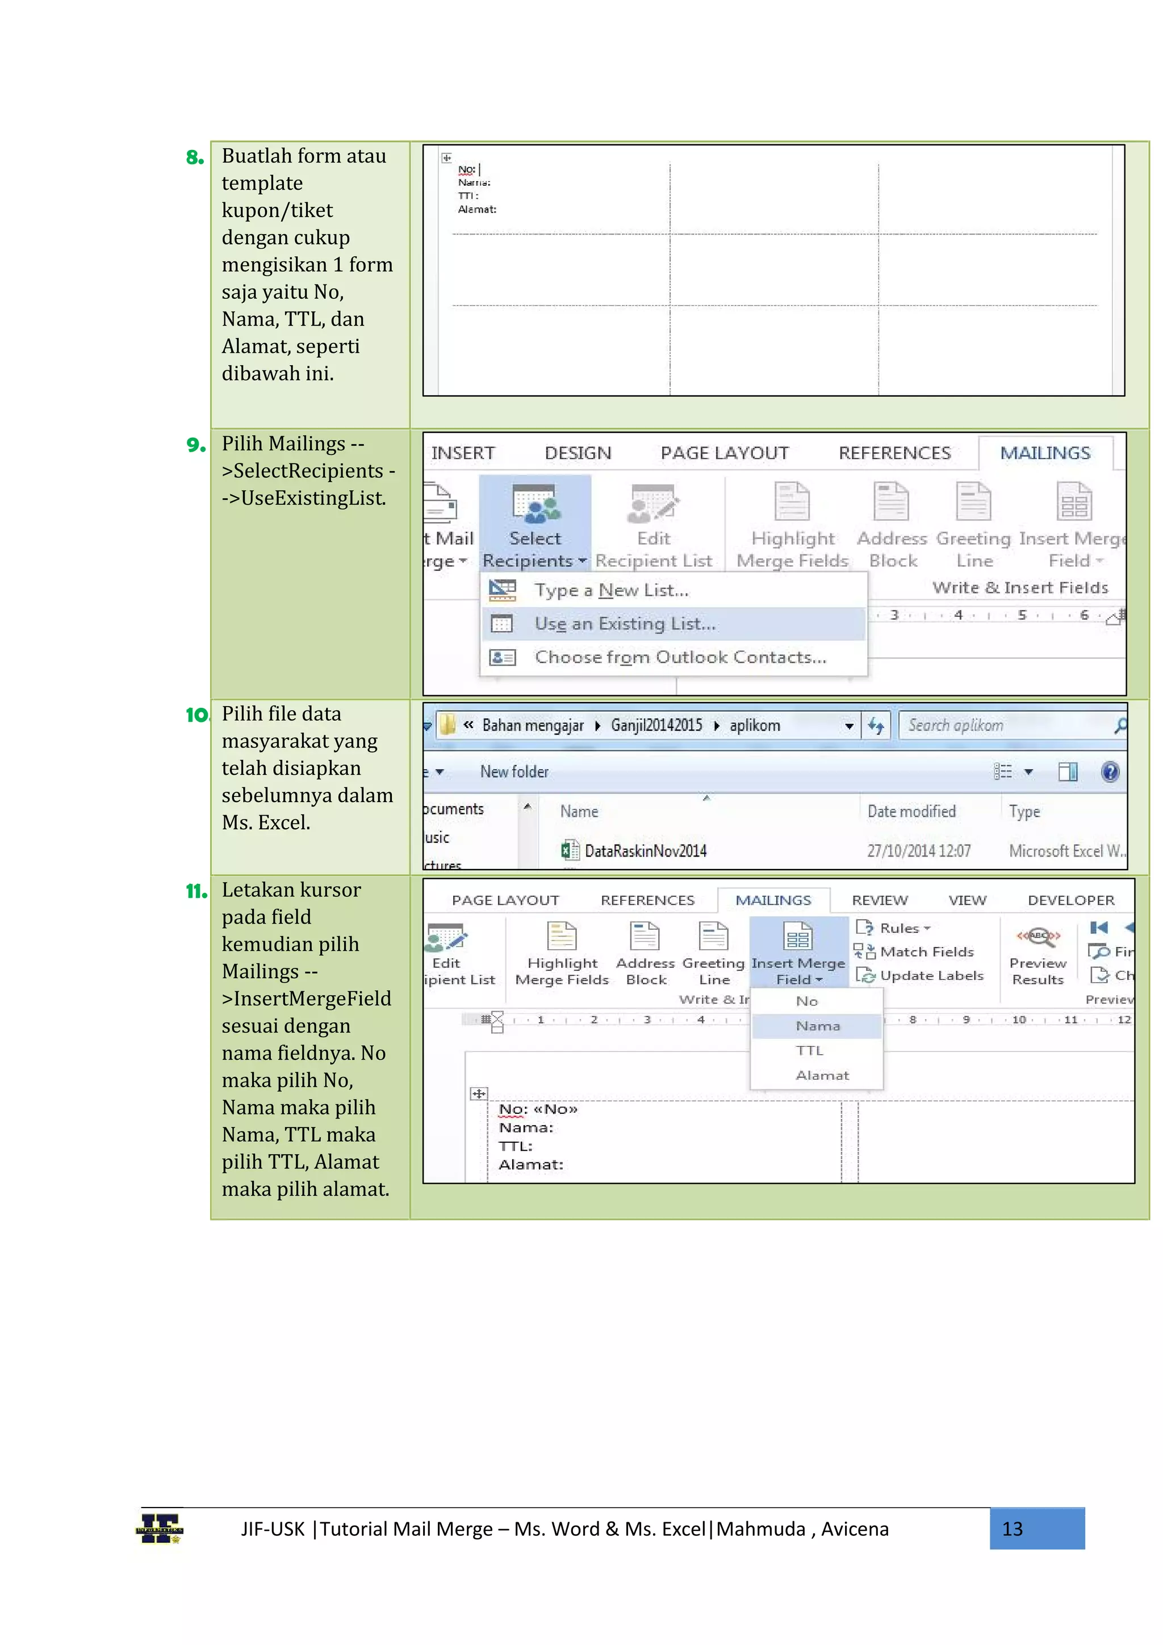Image resolution: width=1163 pixels, height=1645 pixels.
Task: Click the Help icon in file dialog
Action: (1110, 771)
